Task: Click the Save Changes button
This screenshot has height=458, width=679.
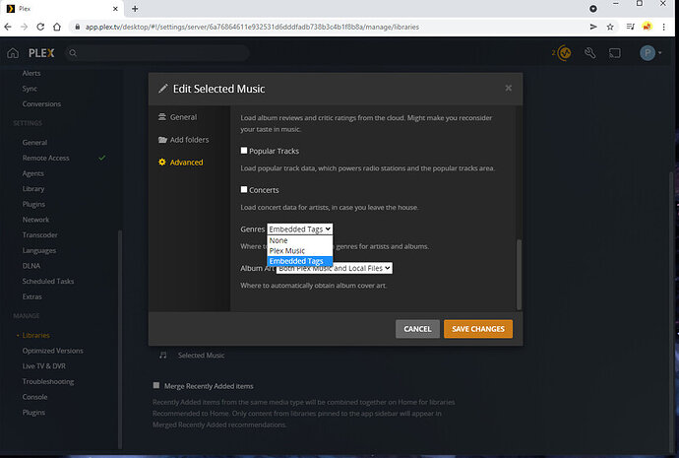Action: coord(478,329)
